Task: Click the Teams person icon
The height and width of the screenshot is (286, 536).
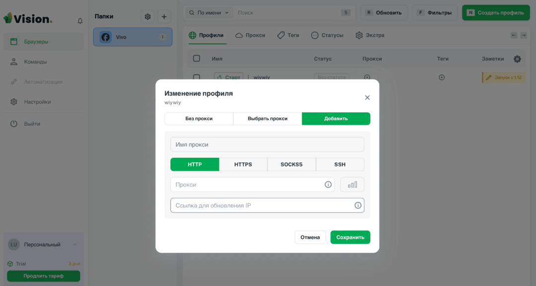Action: click(x=14, y=62)
